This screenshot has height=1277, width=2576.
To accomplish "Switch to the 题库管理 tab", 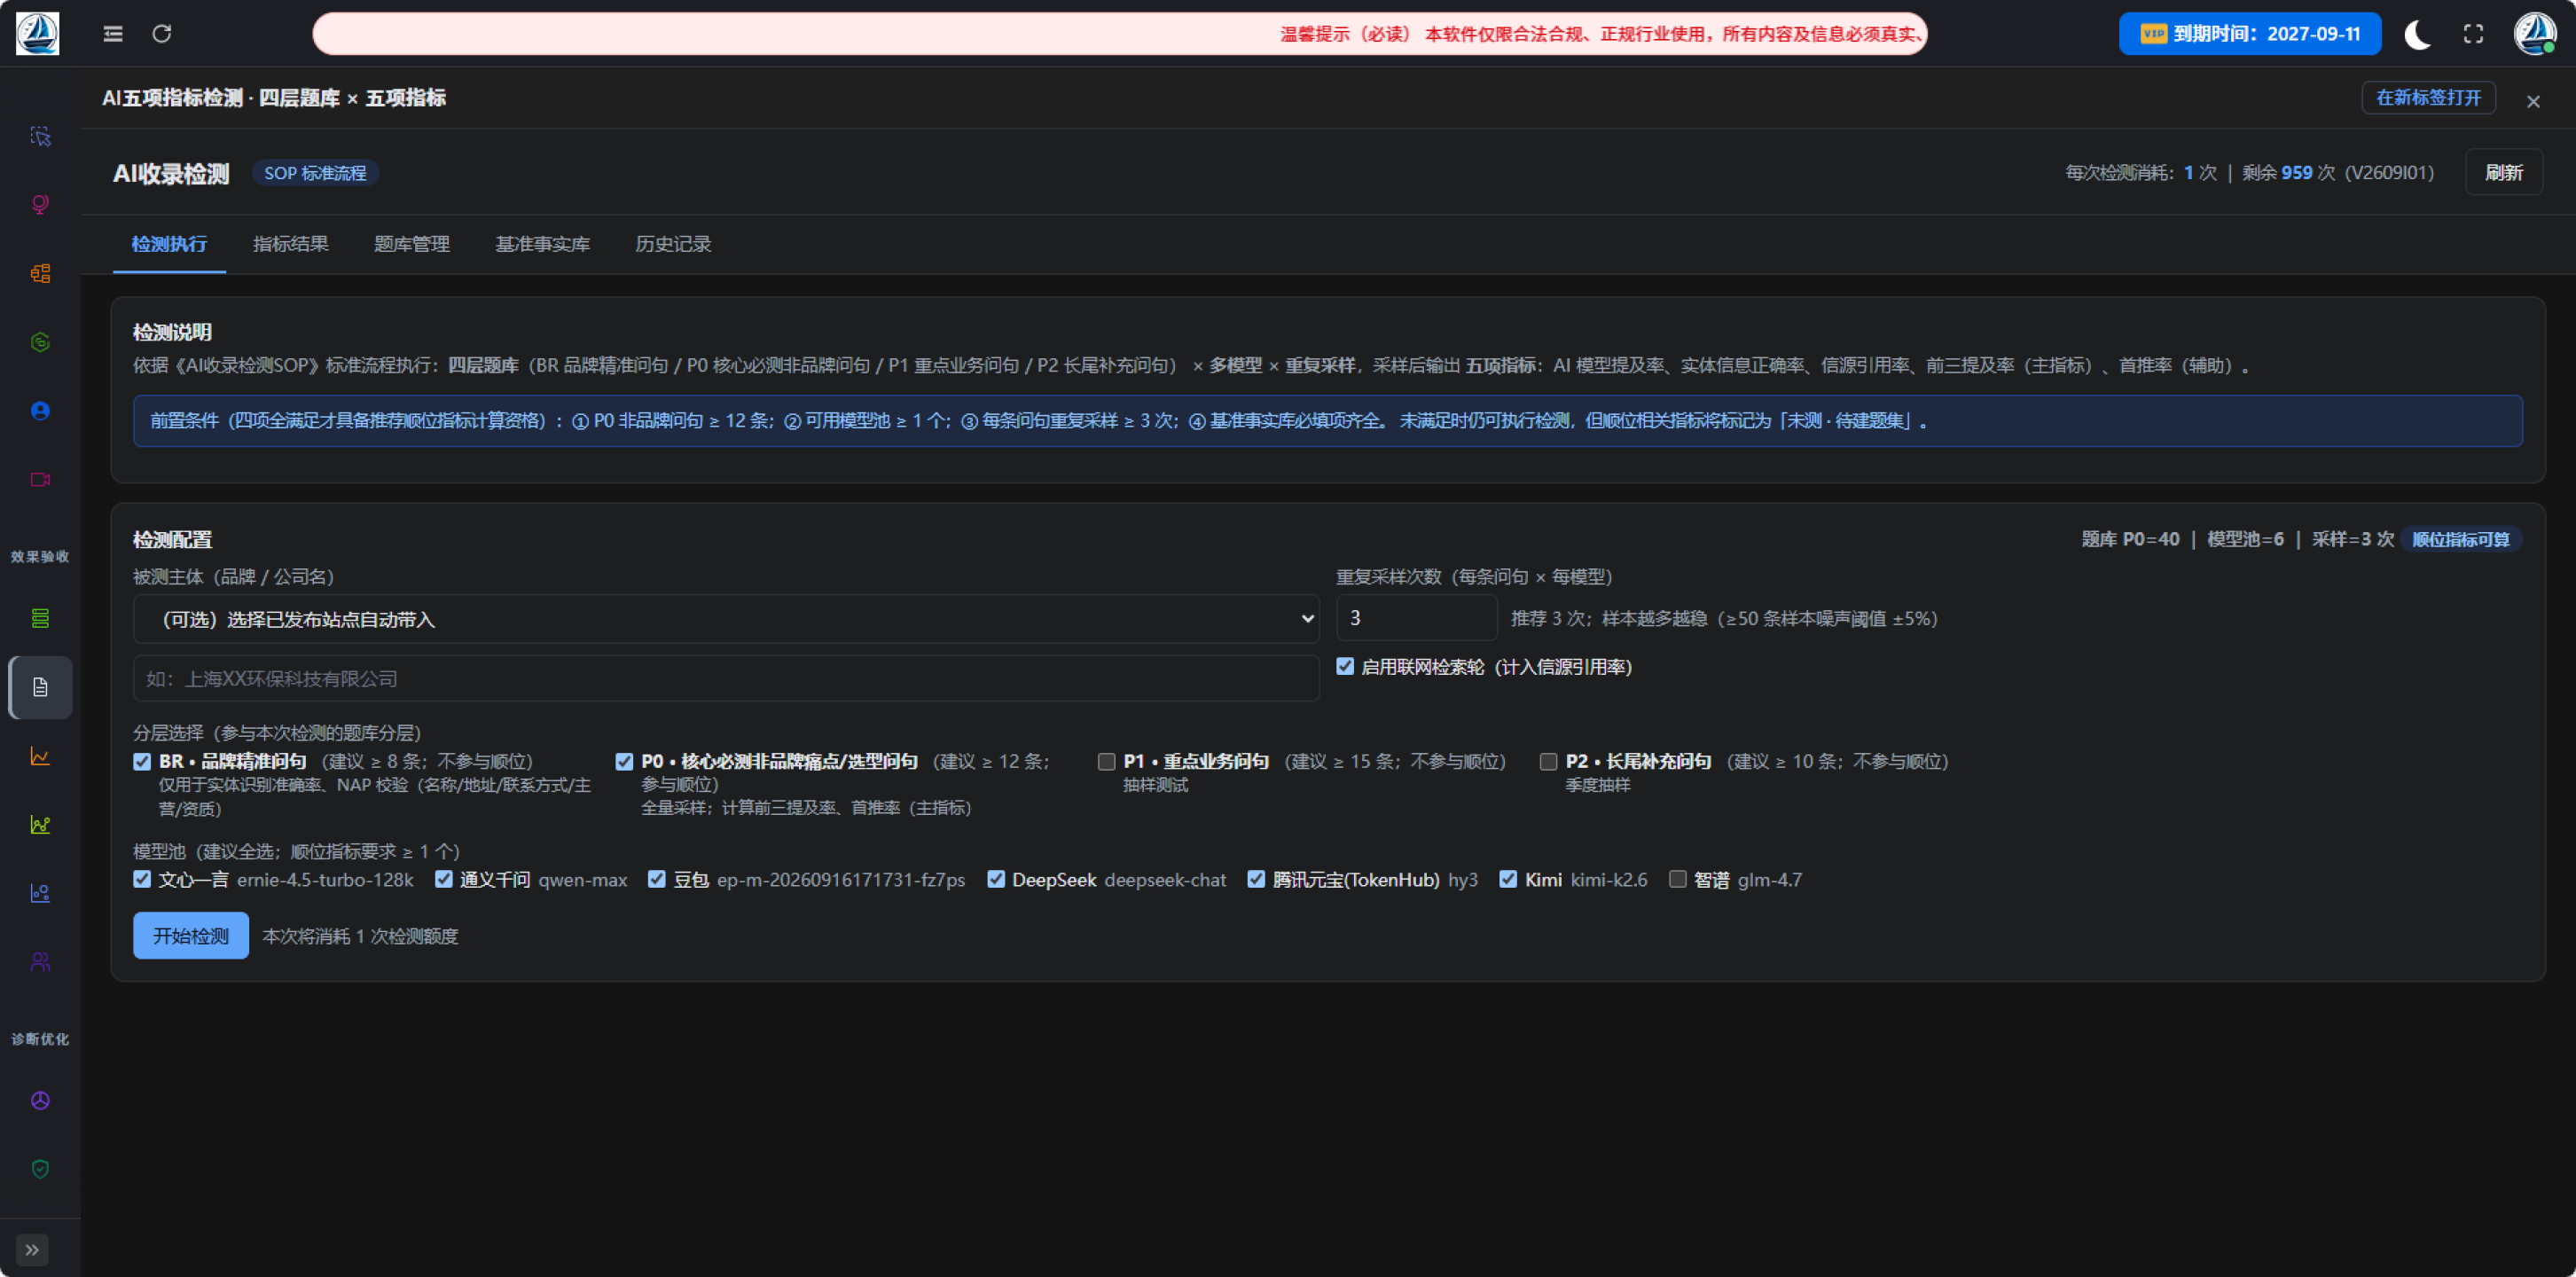I will click(x=411, y=244).
